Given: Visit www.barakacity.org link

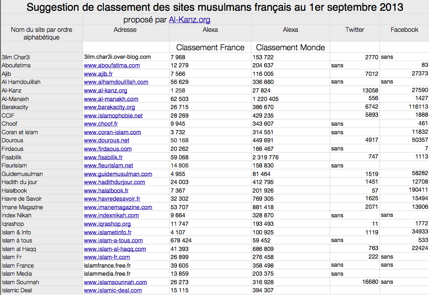Looking at the screenshot, I should (109, 107).
